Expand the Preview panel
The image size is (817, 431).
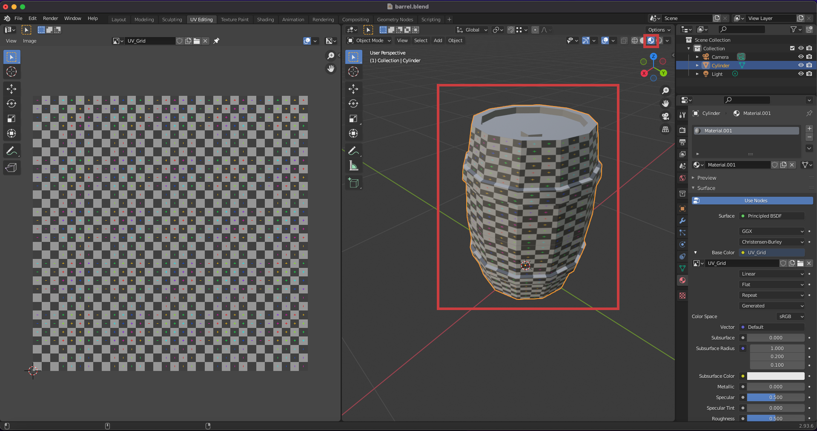[706, 178]
